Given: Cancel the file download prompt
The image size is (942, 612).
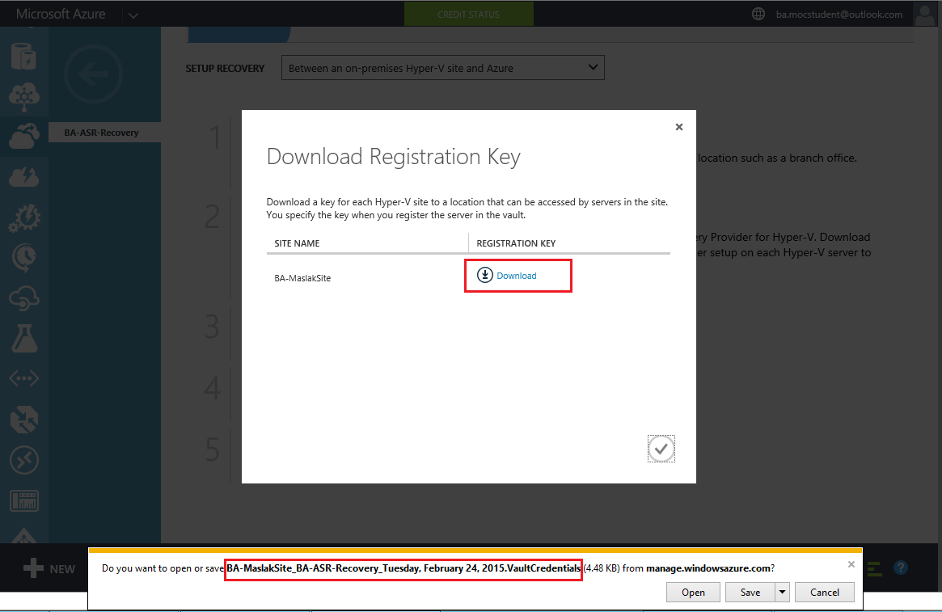Looking at the screenshot, I should pyautogui.click(x=824, y=593).
